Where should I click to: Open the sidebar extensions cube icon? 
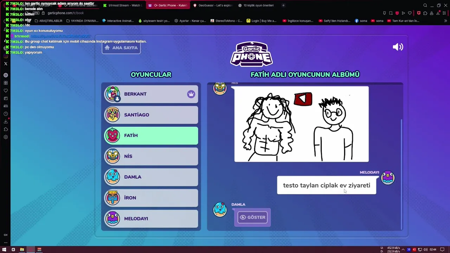tap(6, 129)
